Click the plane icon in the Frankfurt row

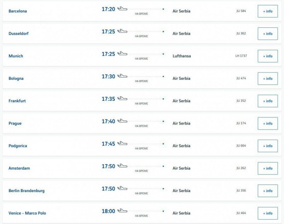[x=122, y=99]
